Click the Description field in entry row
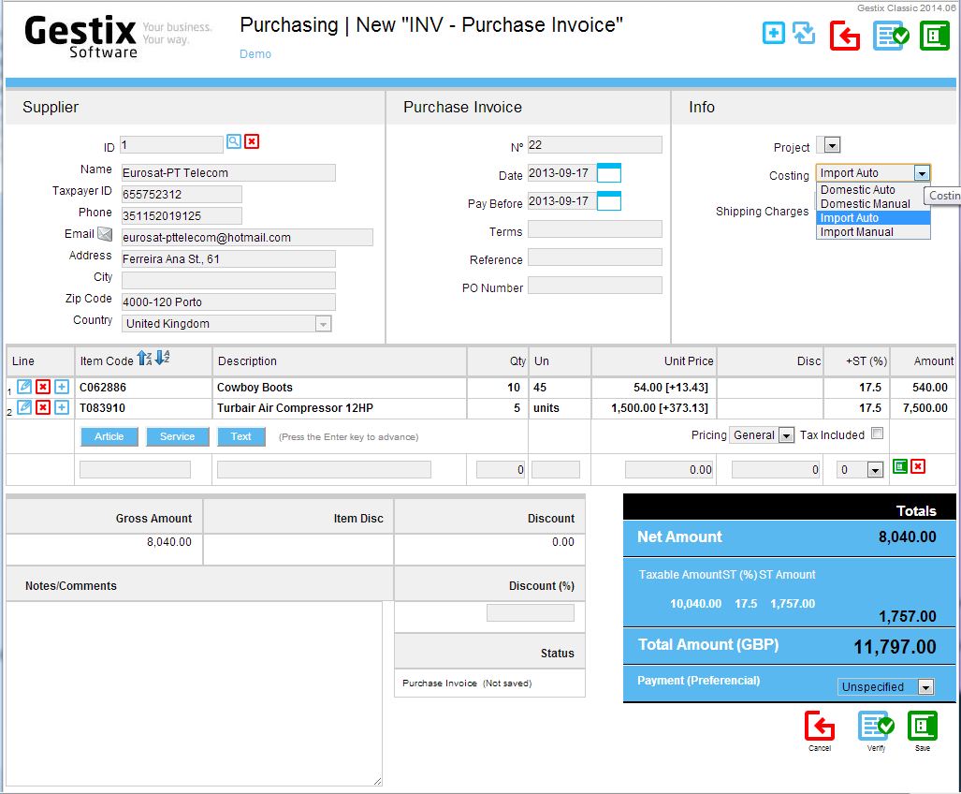The image size is (961, 794). 324,470
